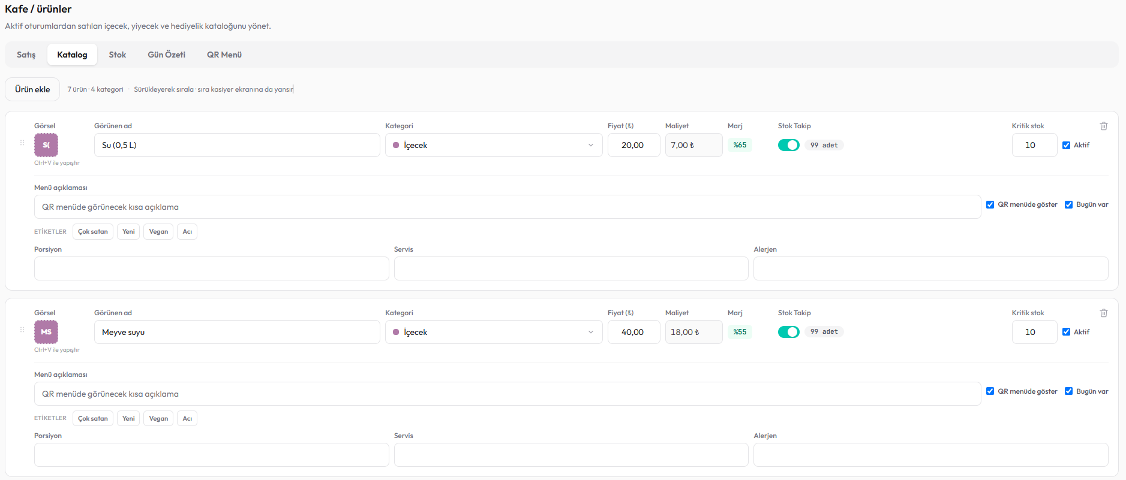Open Kategori dropdown for Su (0,5 L)

pyautogui.click(x=494, y=145)
